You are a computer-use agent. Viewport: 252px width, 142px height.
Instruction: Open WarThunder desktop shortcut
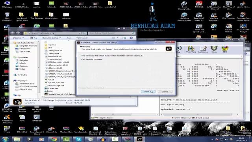point(228,16)
